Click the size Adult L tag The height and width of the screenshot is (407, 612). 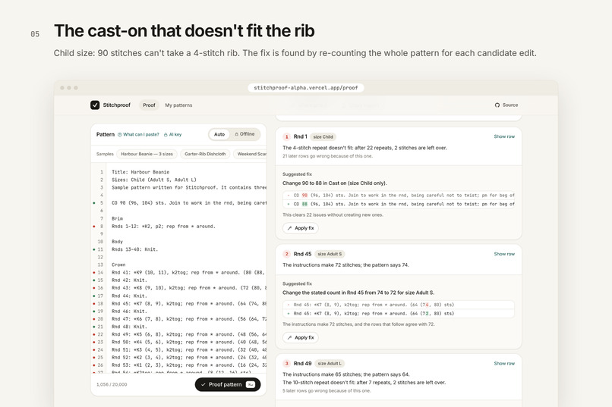click(330, 363)
